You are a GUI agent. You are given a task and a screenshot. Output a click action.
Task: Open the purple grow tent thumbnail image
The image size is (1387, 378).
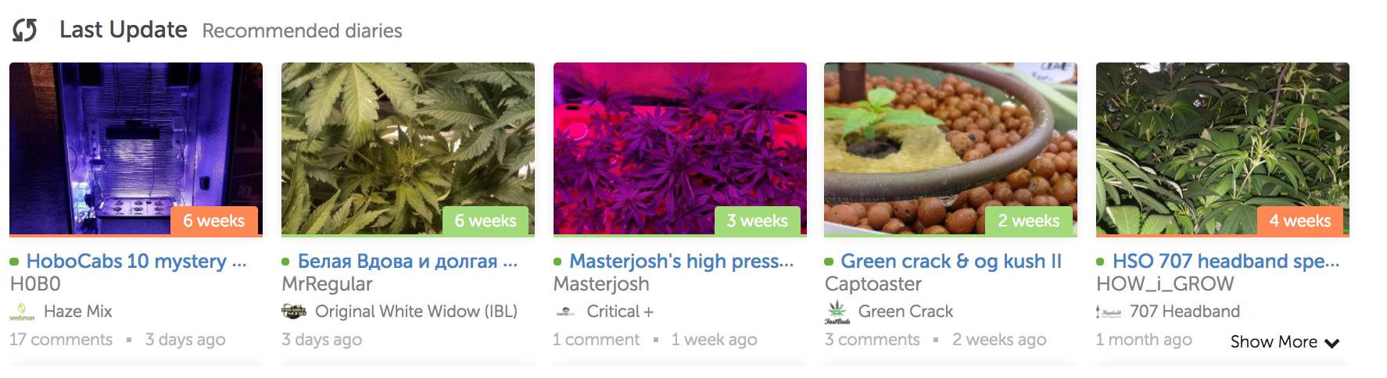coord(136,148)
